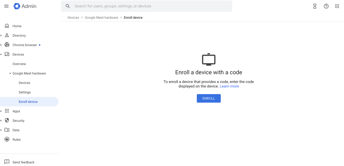Expand the Apps section arrow
344x166 pixels.
(1, 111)
